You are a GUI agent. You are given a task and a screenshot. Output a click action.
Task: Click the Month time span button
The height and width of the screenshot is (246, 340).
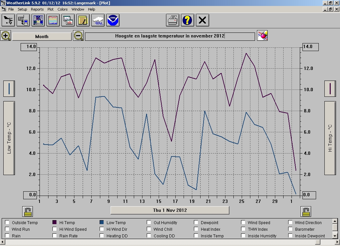(42, 36)
